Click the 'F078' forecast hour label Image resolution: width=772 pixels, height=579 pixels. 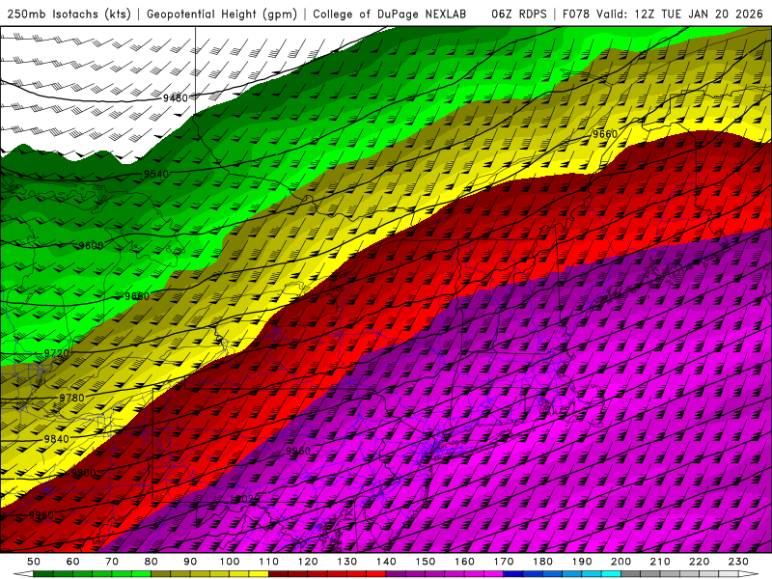pyautogui.click(x=575, y=14)
